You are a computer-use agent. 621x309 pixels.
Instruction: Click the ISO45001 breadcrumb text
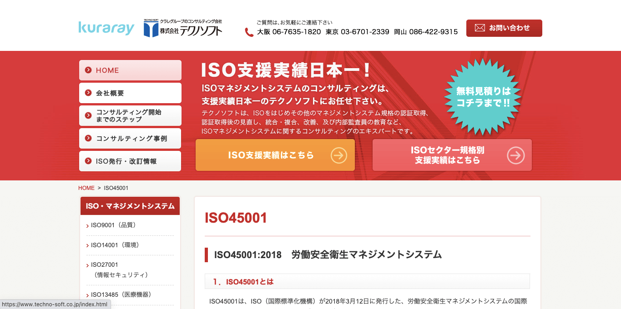click(x=116, y=188)
